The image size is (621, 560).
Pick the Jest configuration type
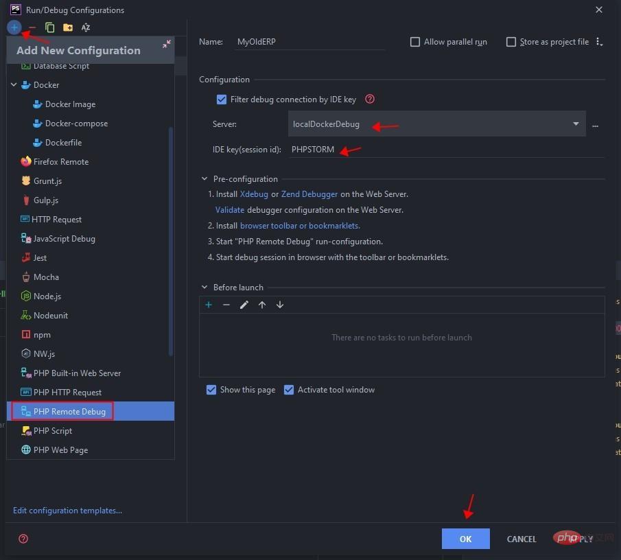[91, 258]
